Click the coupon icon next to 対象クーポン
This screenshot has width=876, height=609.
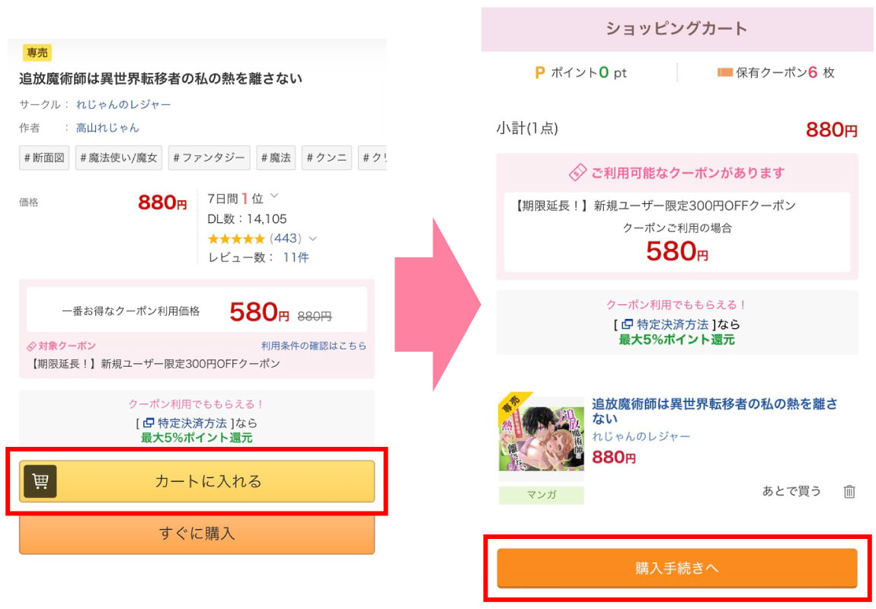coord(32,346)
